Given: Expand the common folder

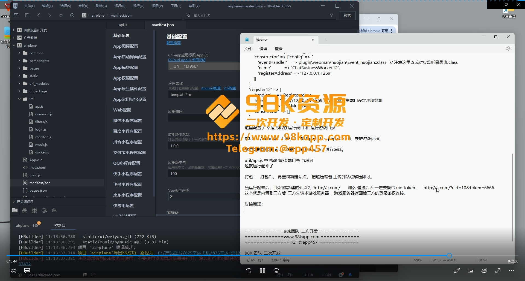Looking at the screenshot, I should (19, 53).
